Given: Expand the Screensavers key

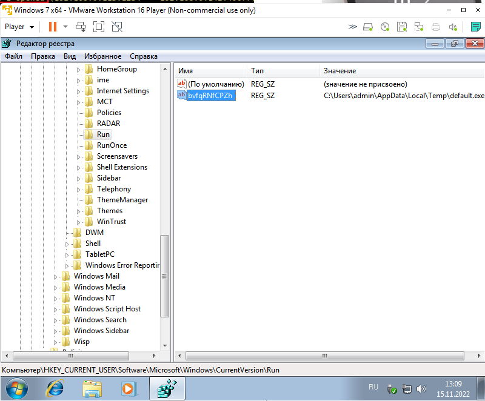Looking at the screenshot, I should (x=78, y=157).
